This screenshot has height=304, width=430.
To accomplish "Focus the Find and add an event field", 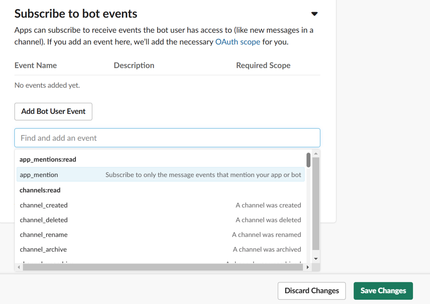I will 167,138.
